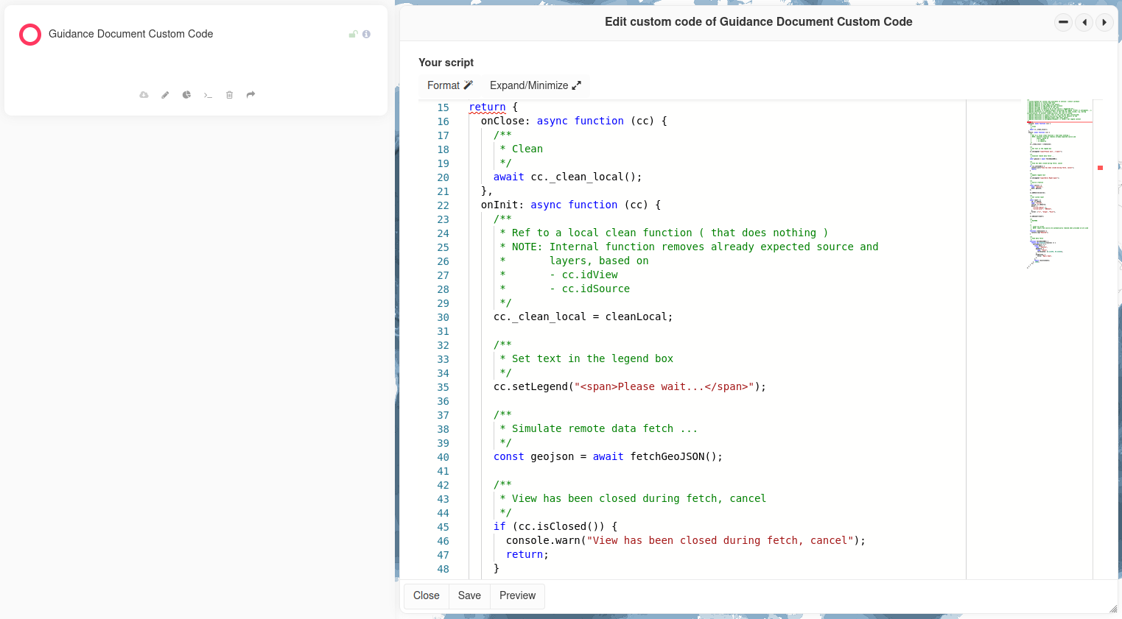Click the left arrow button in panel header
Screen dimensions: 1122x619
(x=1084, y=22)
